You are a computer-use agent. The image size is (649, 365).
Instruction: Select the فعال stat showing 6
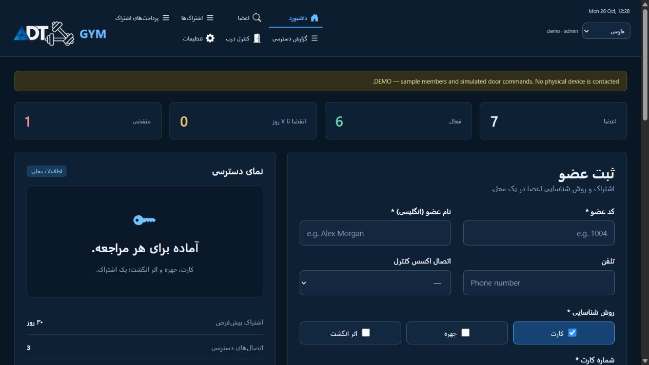click(398, 121)
